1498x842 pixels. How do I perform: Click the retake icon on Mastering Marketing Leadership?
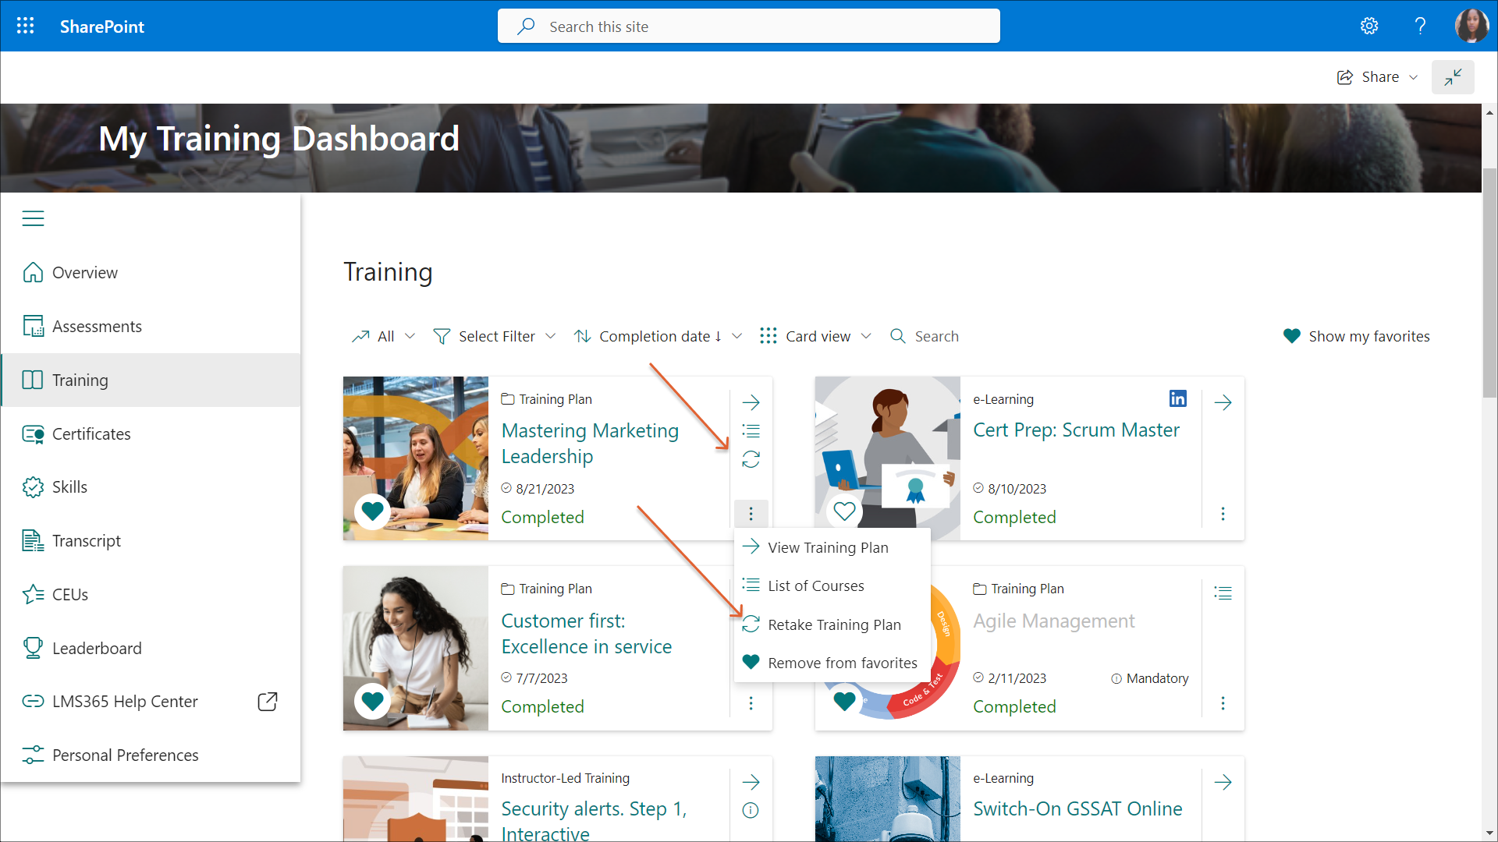click(x=751, y=459)
